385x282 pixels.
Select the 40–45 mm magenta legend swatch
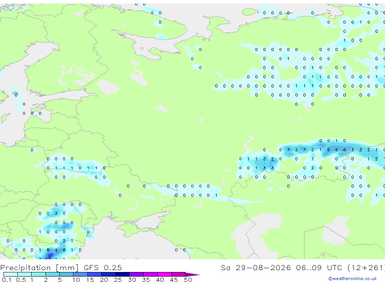pyautogui.click(x=164, y=274)
